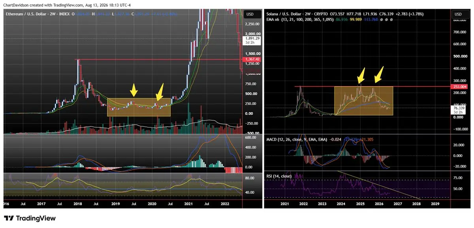Click 400.000 on the Solana price axis
The height and width of the screenshot is (228, 474).
(459, 69)
